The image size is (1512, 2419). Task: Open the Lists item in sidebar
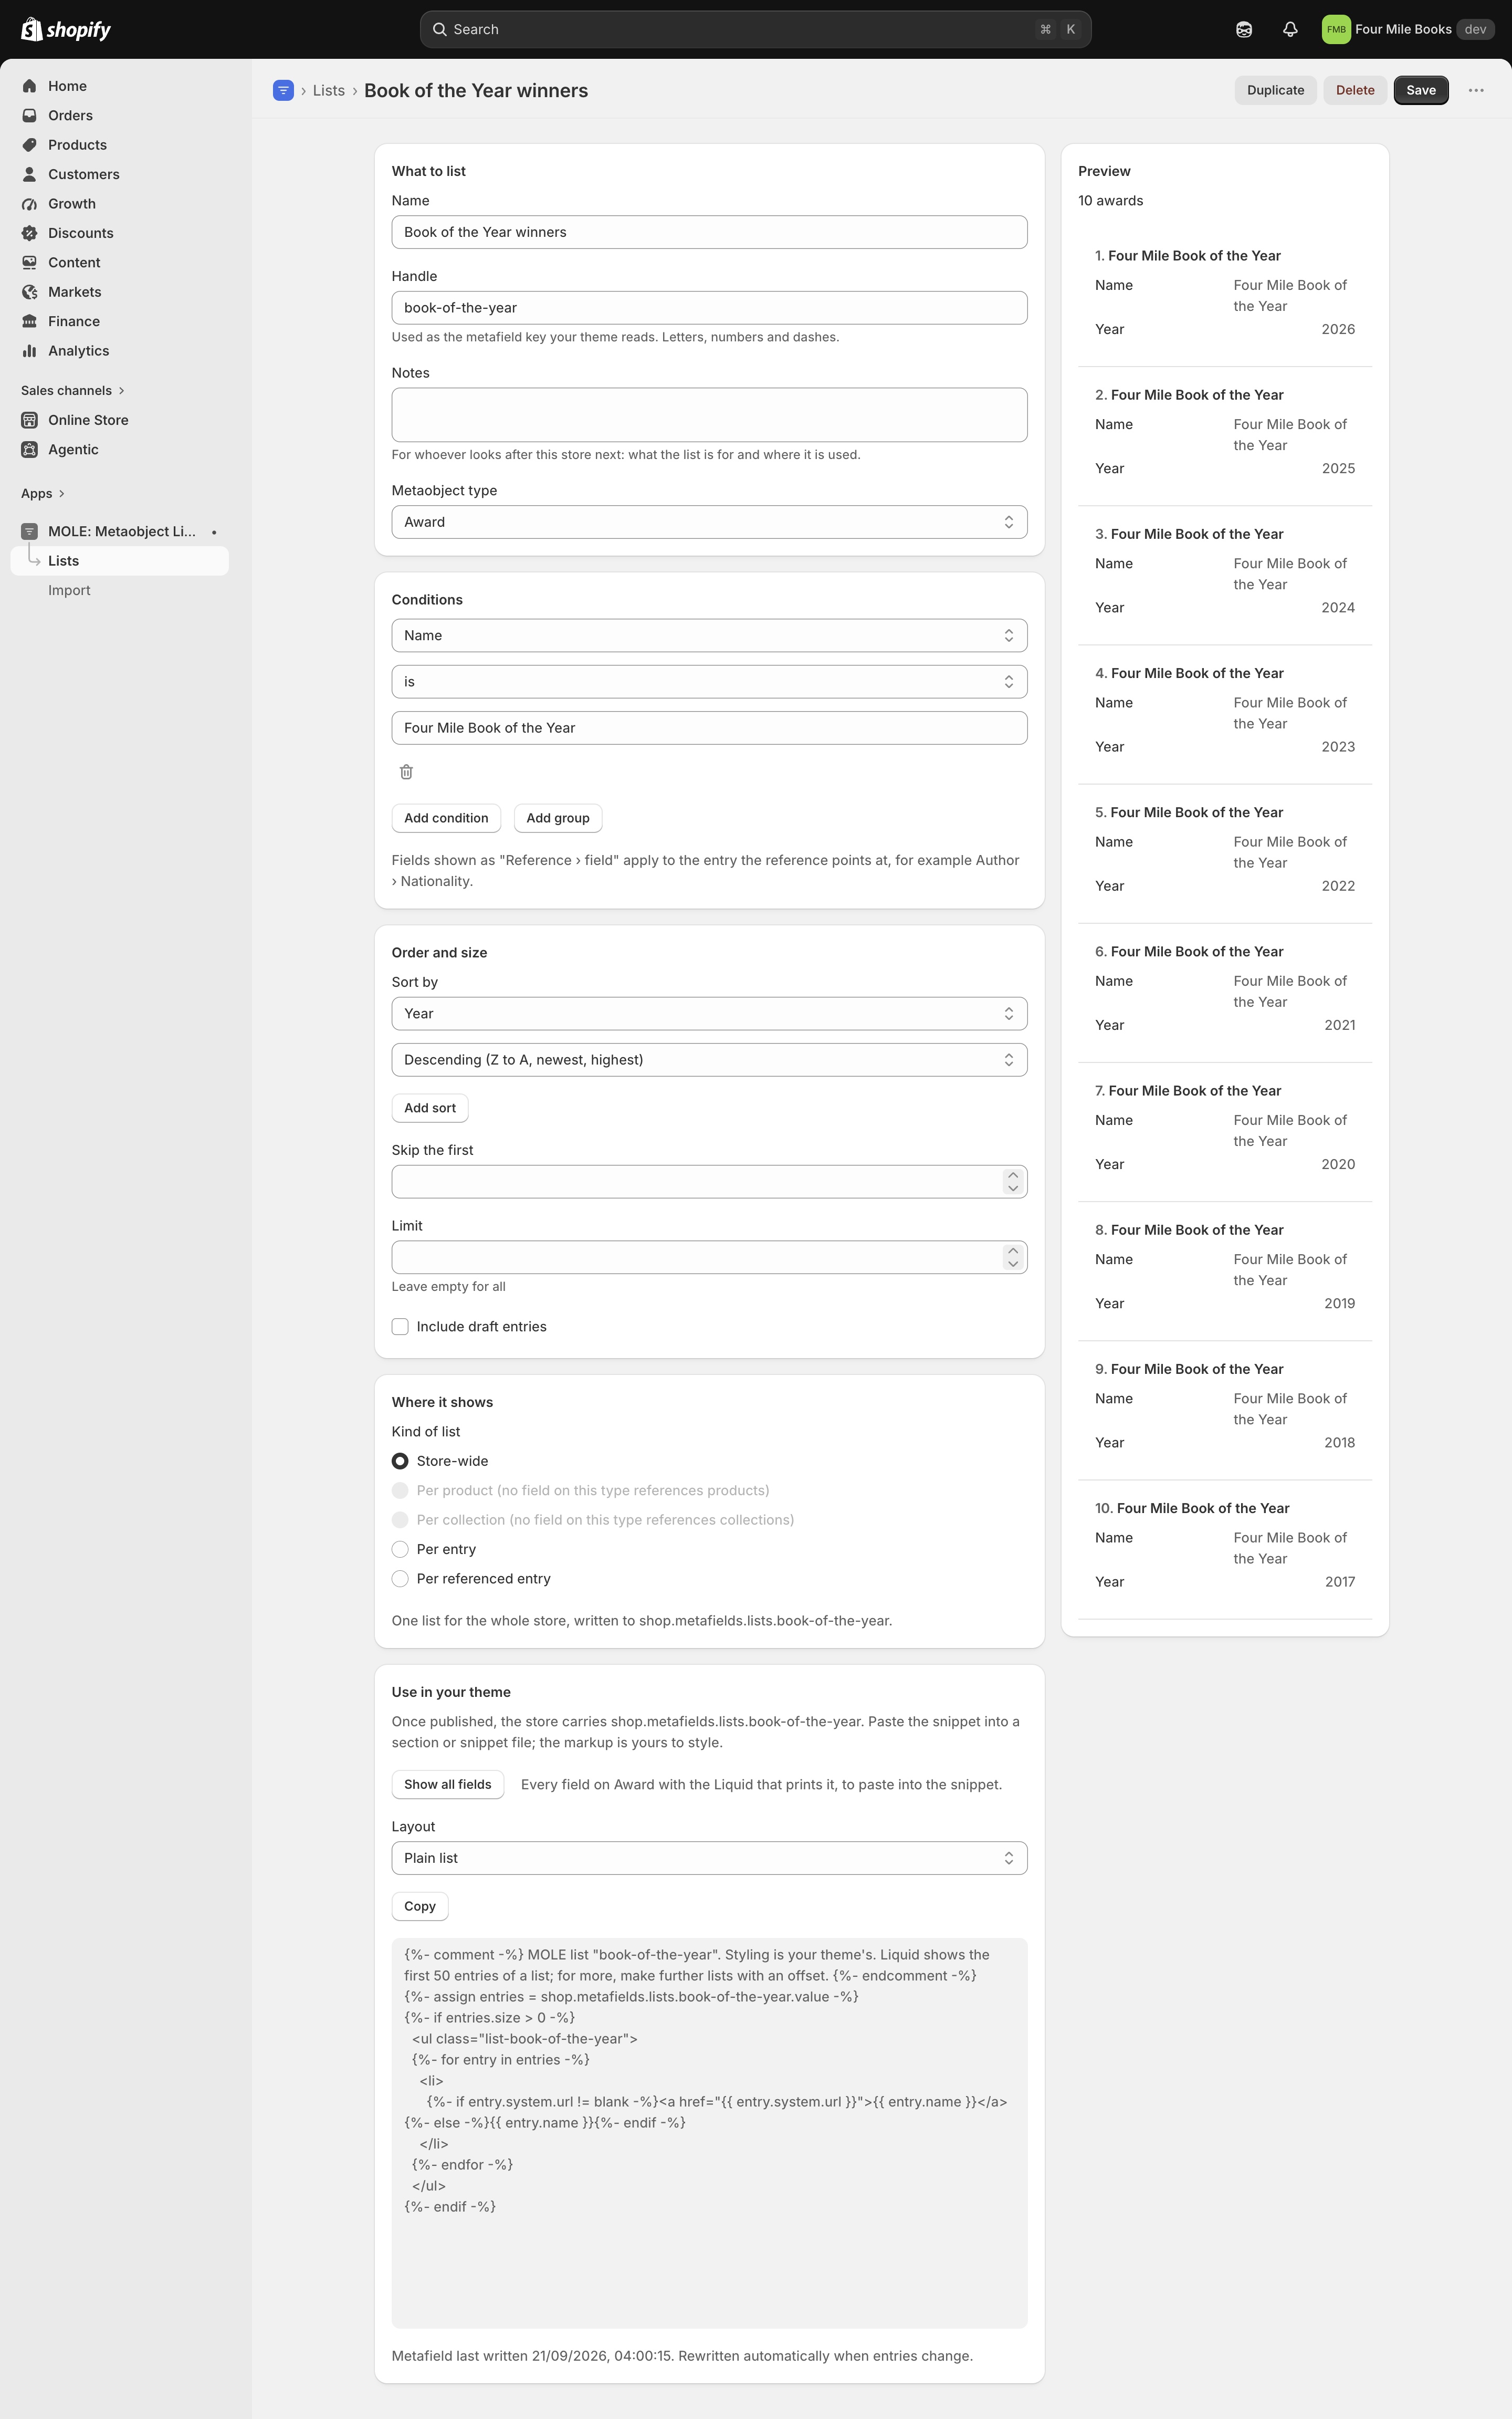click(x=120, y=561)
